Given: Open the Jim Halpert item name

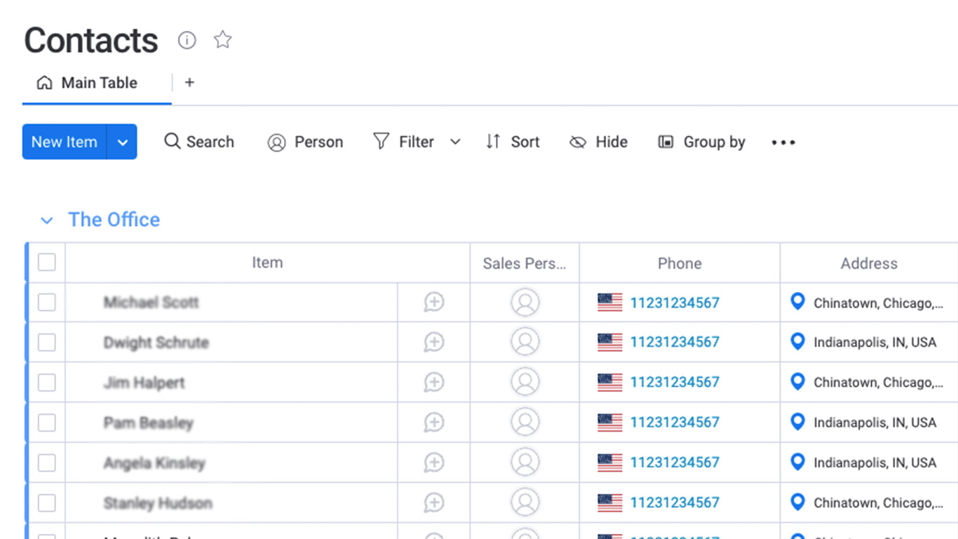Looking at the screenshot, I should (144, 383).
